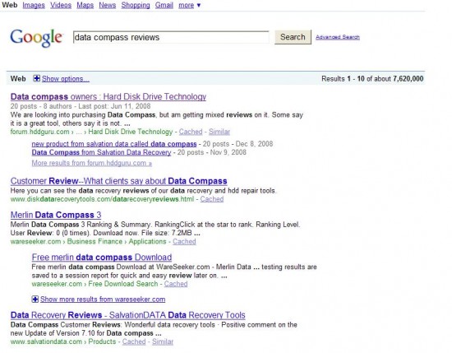The image size is (452, 353).
Task: Switch to Videos search tab
Action: tap(61, 5)
